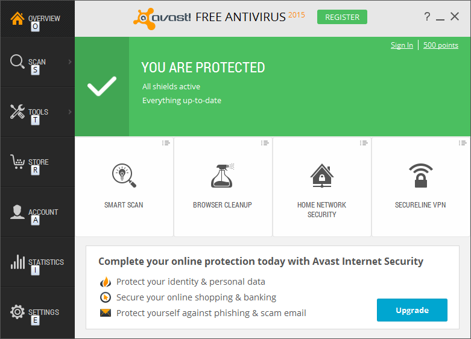Click the Smart Scan magnifier icon

124,176
